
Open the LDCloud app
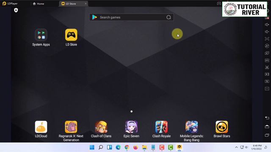tap(41, 127)
